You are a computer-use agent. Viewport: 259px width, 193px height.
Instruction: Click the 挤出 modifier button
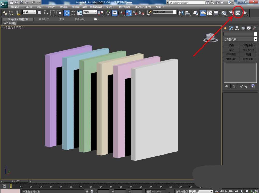[231, 45]
